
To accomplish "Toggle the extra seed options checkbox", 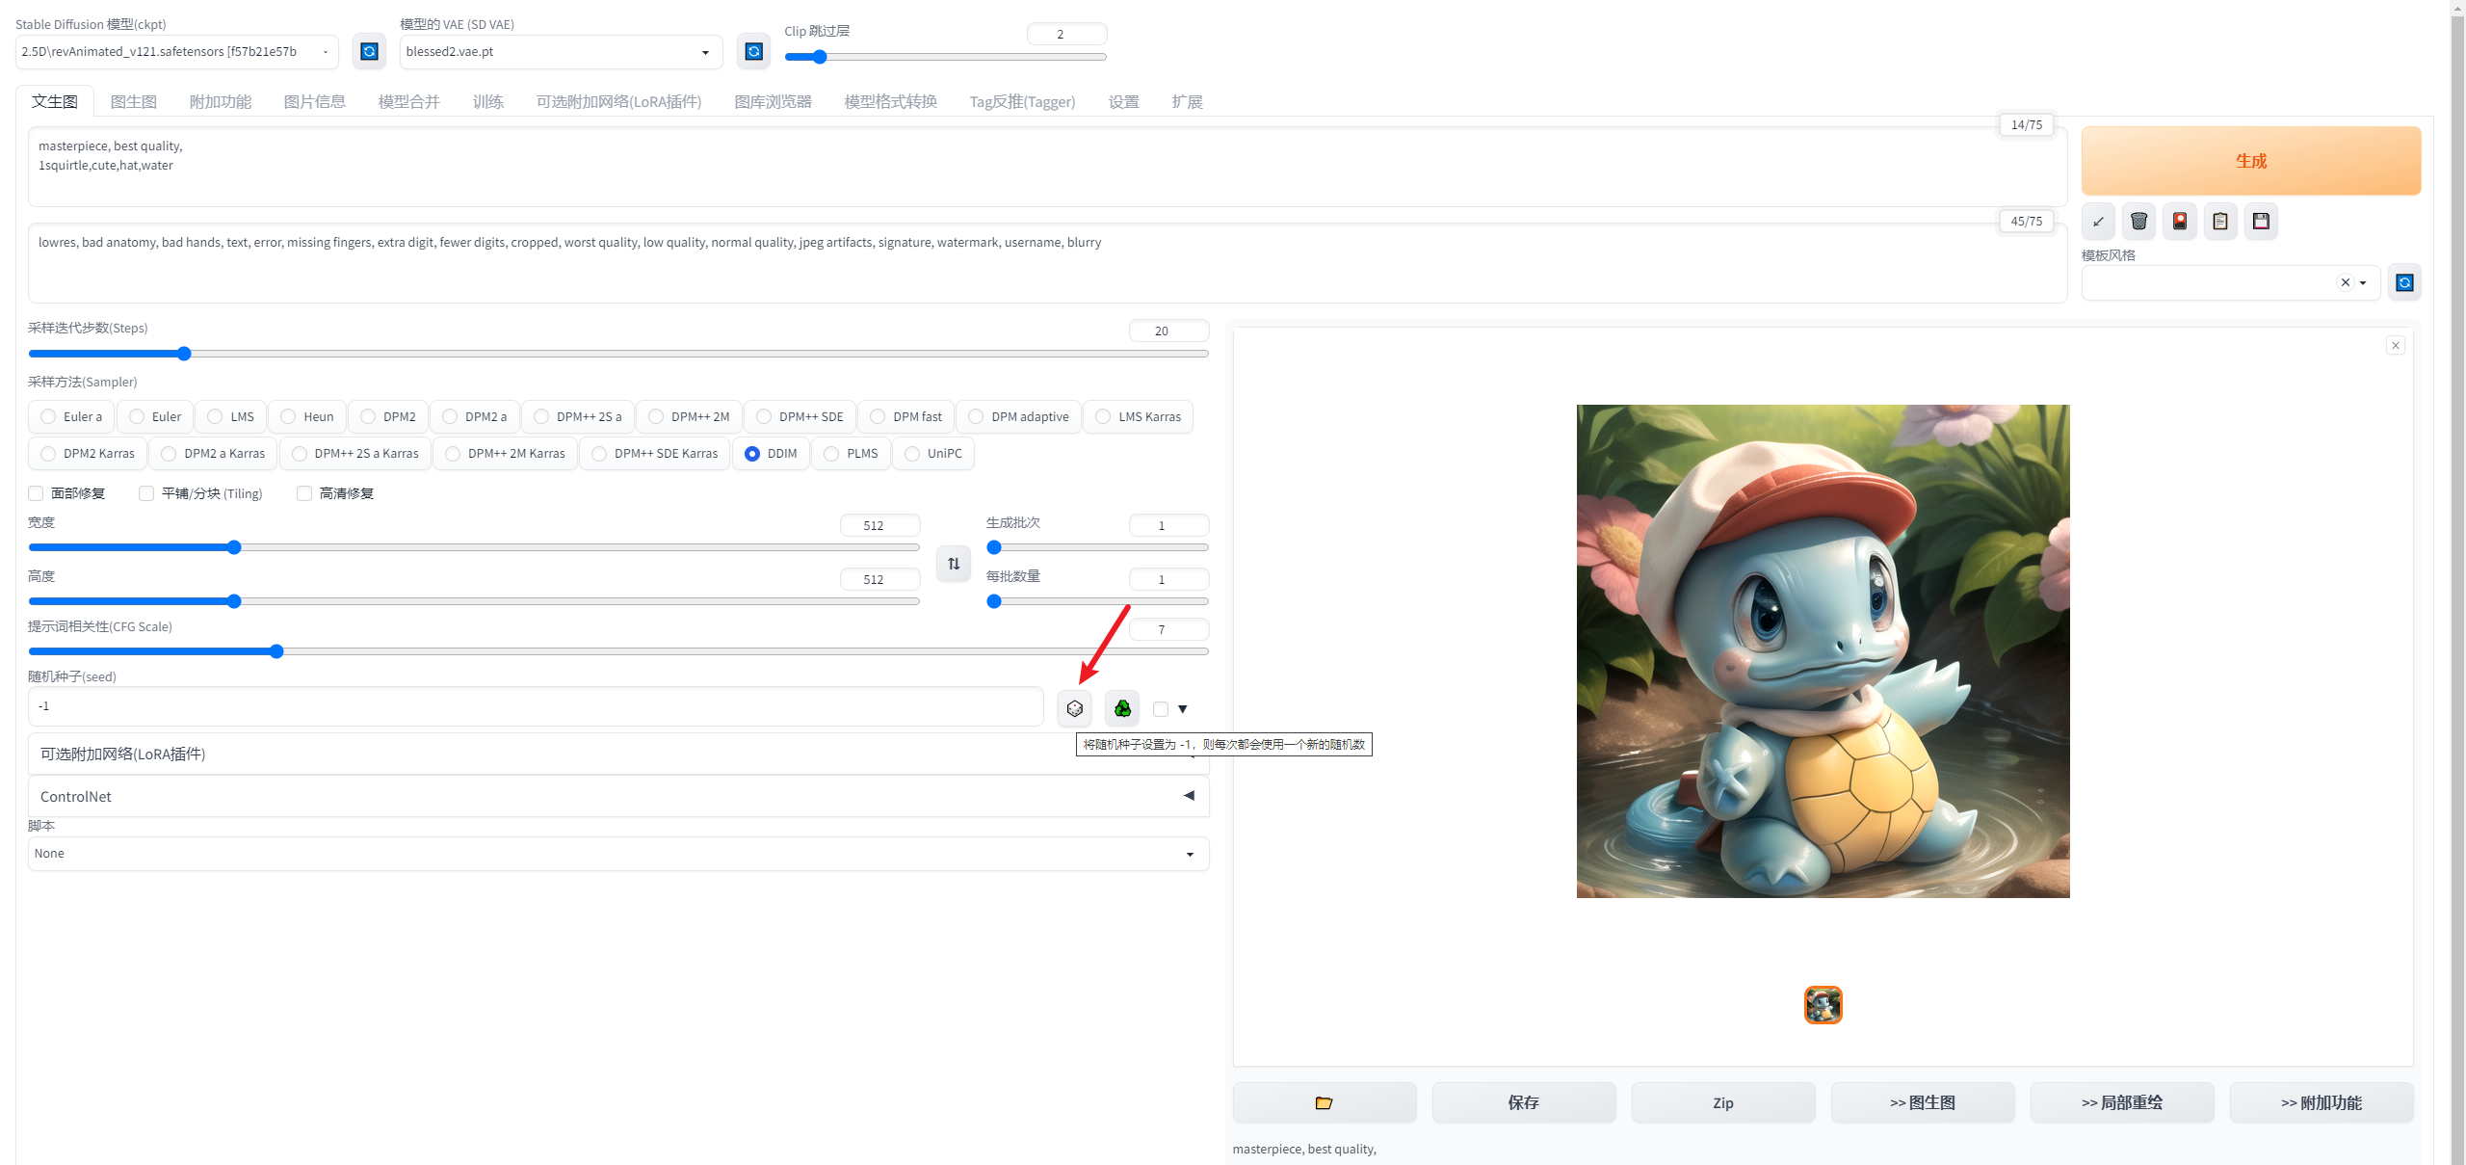I will pos(1161,709).
